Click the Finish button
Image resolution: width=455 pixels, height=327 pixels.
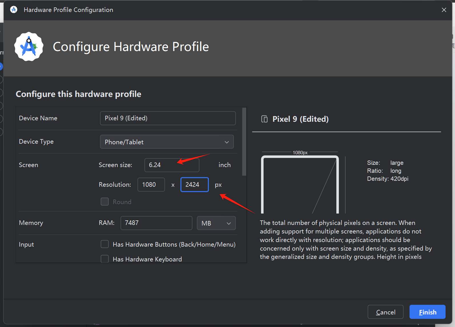427,312
